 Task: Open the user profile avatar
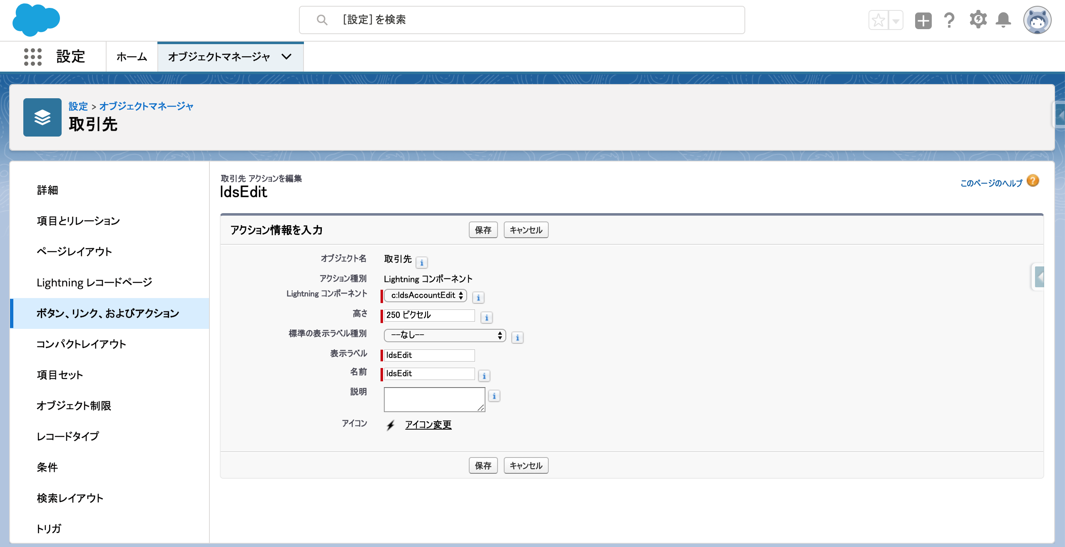point(1037,20)
